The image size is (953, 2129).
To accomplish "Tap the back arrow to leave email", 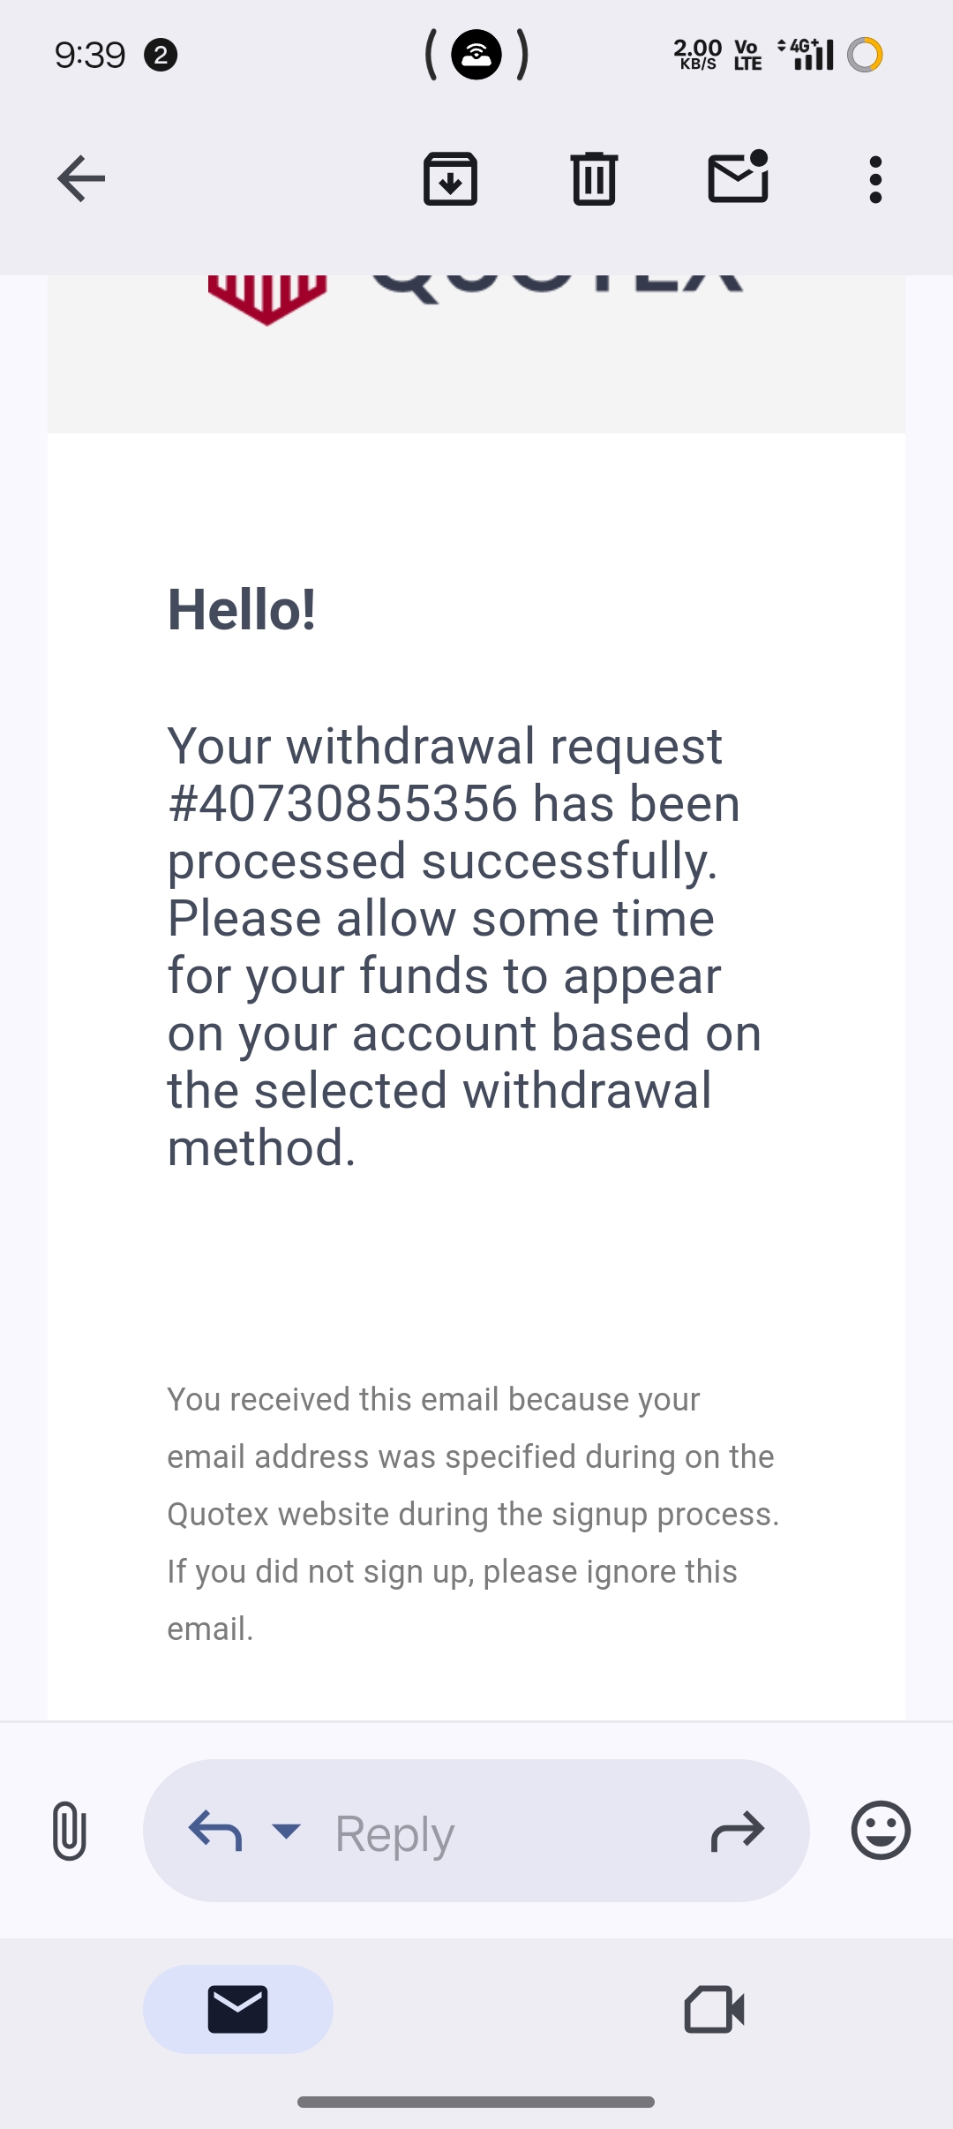I will [81, 178].
